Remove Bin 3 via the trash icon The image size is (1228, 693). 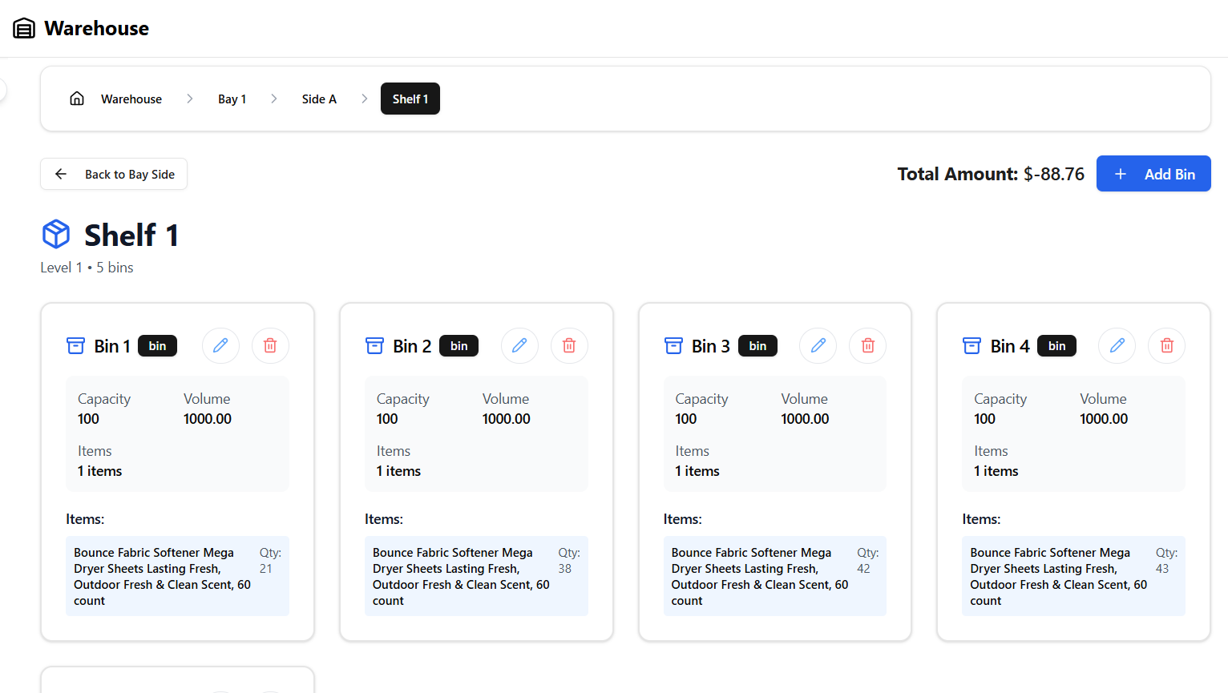pyautogui.click(x=868, y=345)
